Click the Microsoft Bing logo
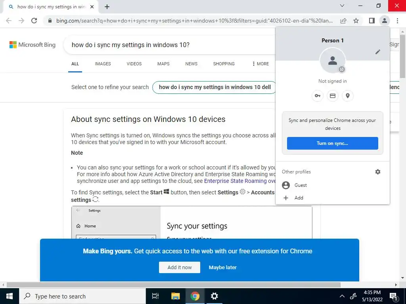This screenshot has height=304, width=406. (33, 45)
